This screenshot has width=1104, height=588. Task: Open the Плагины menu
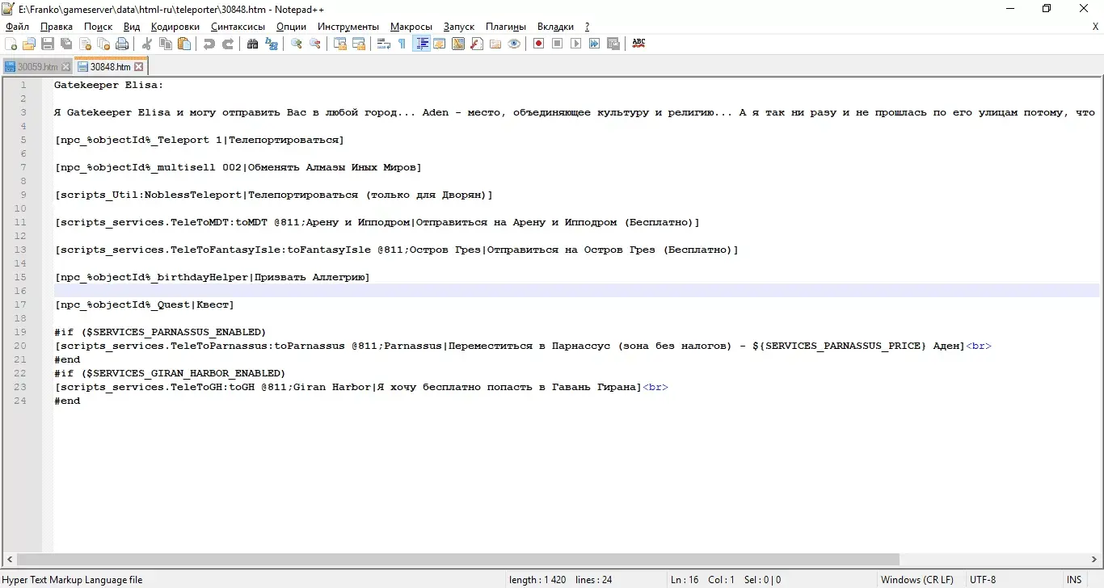coord(506,27)
